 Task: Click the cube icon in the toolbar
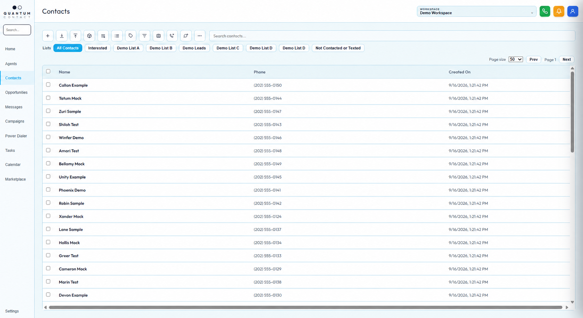89,36
